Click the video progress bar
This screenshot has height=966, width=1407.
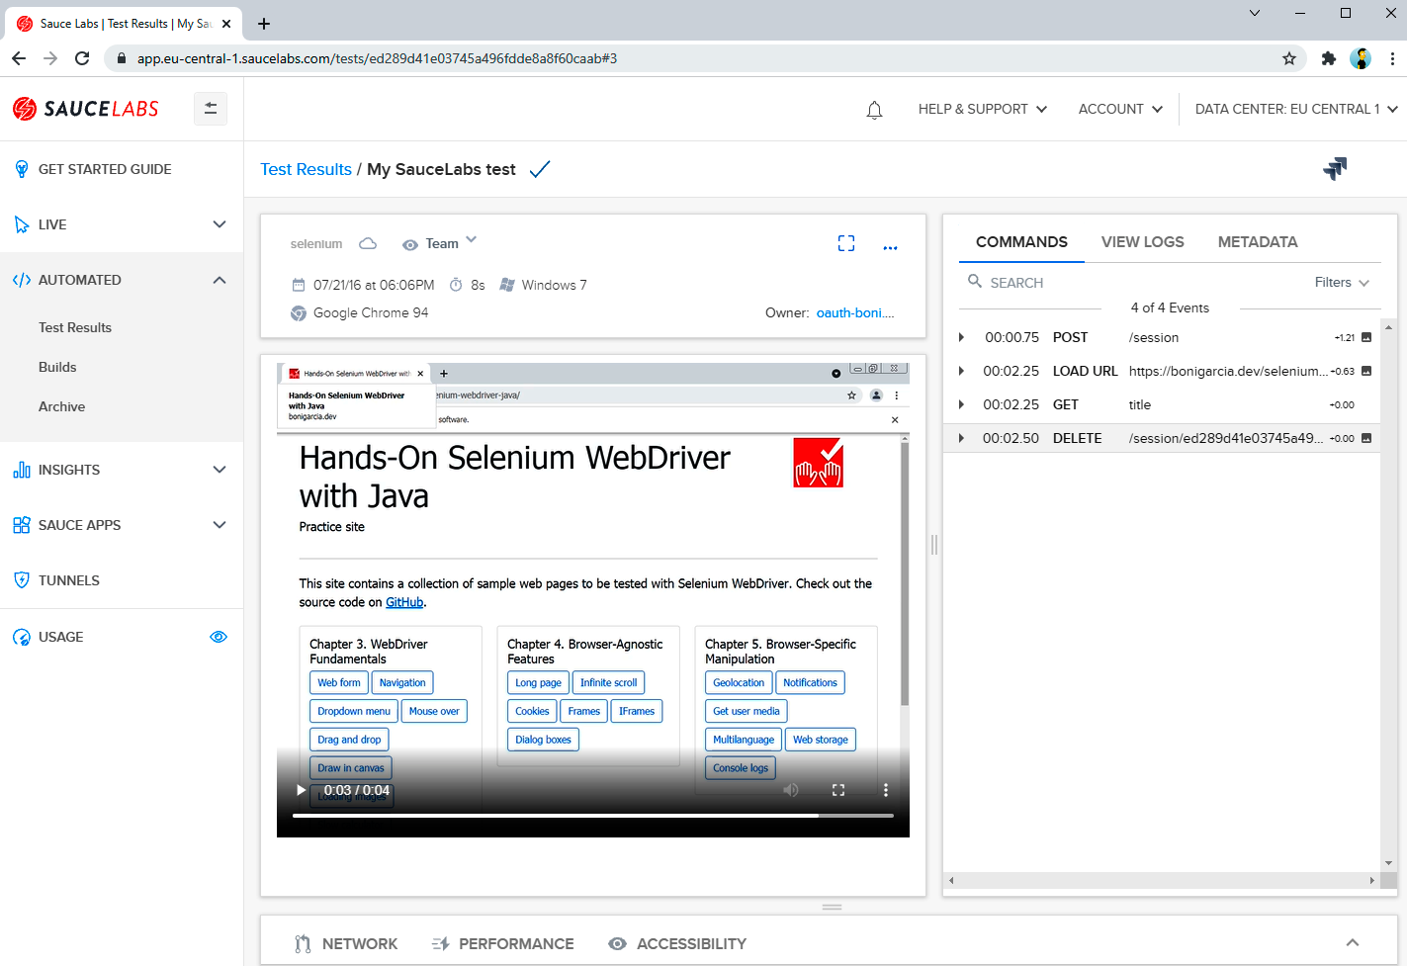tap(592, 816)
